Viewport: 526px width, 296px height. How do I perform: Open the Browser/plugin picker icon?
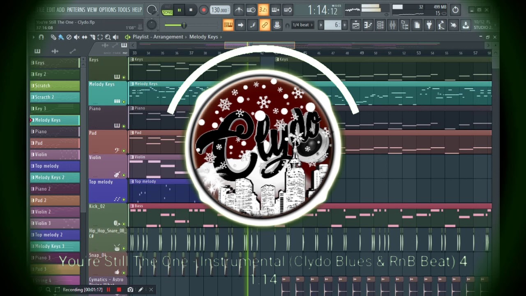[405, 25]
